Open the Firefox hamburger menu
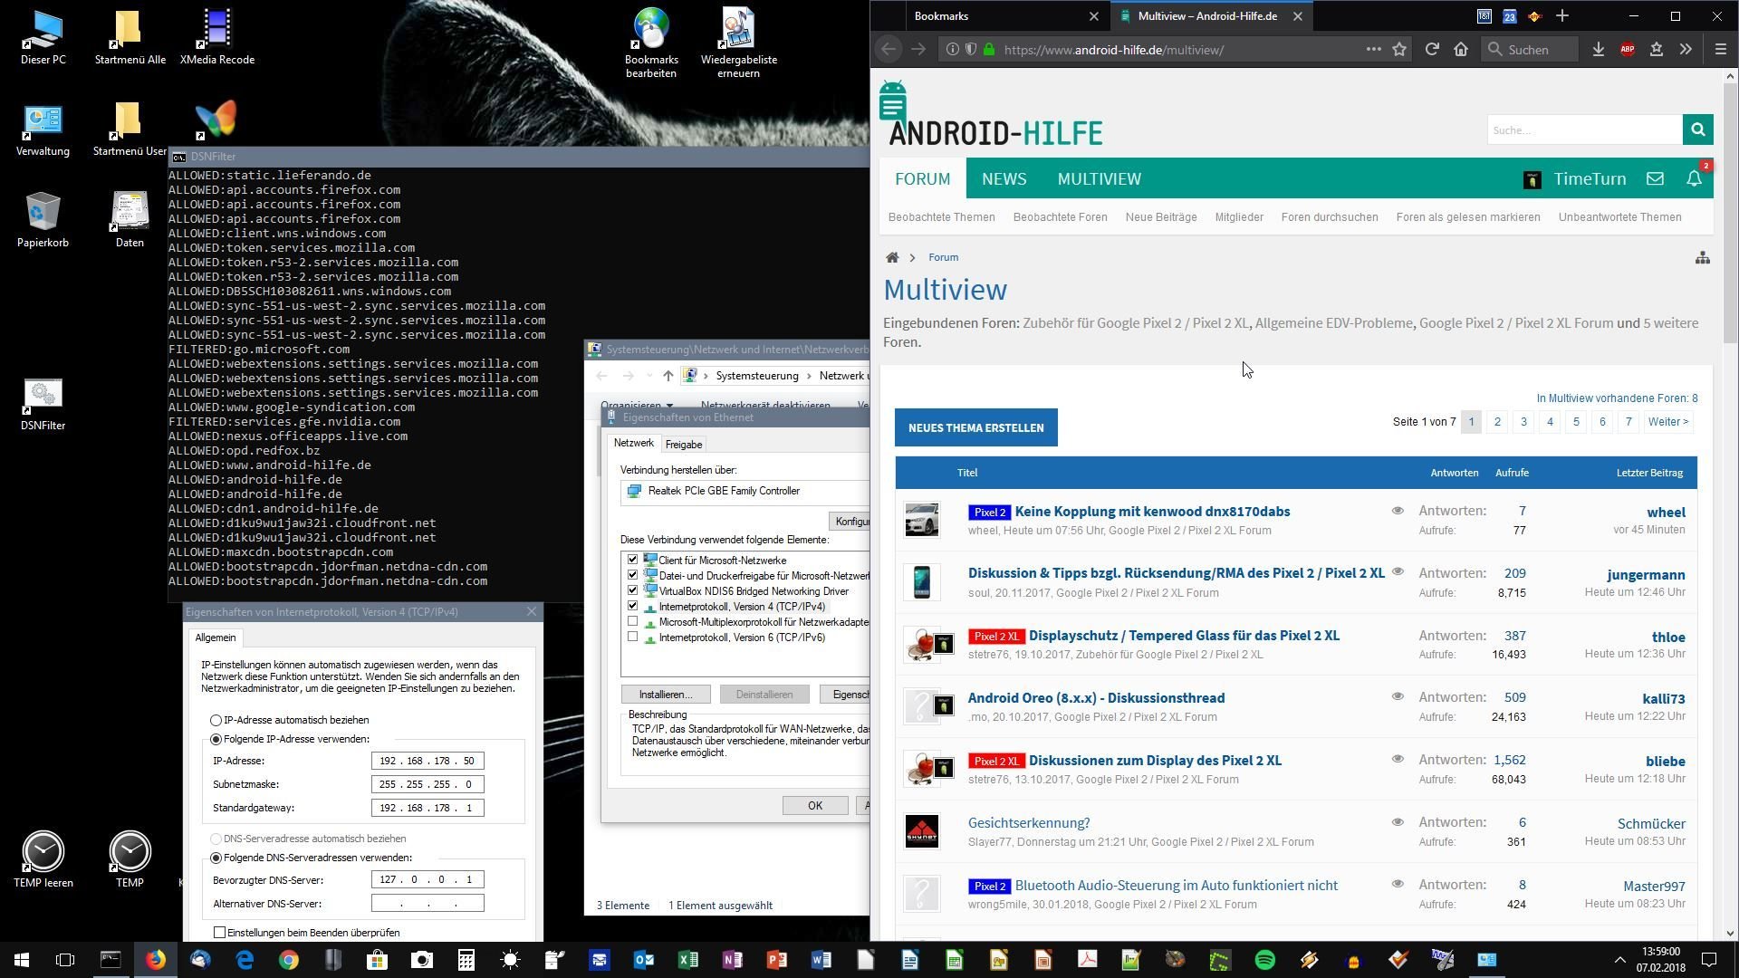Image resolution: width=1739 pixels, height=978 pixels. point(1721,50)
